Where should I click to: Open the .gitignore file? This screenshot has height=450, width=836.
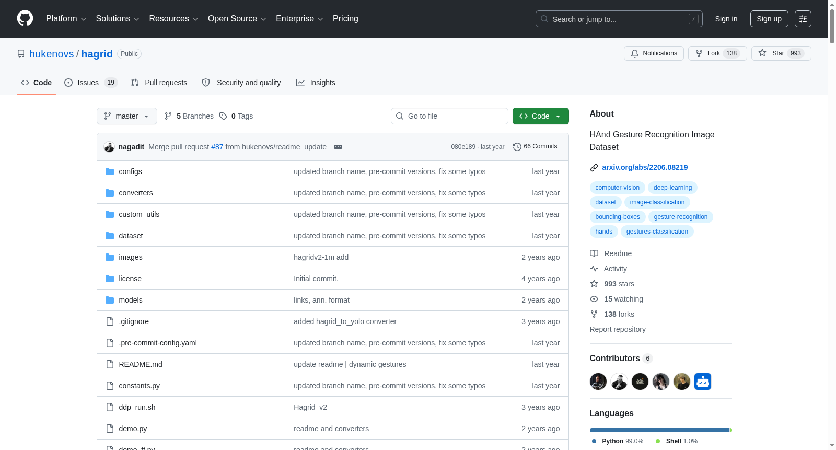[134, 321]
